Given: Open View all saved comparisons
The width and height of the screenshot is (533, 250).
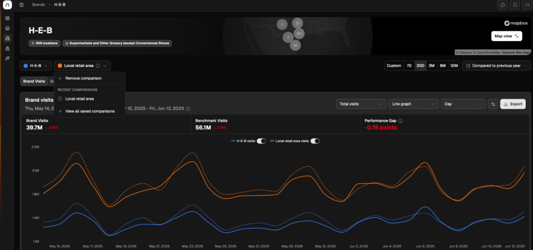Looking at the screenshot, I should click(x=90, y=111).
